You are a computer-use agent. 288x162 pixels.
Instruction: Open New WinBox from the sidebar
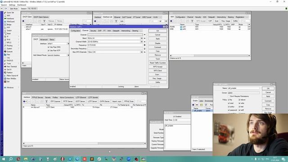pyautogui.click(x=11, y=78)
